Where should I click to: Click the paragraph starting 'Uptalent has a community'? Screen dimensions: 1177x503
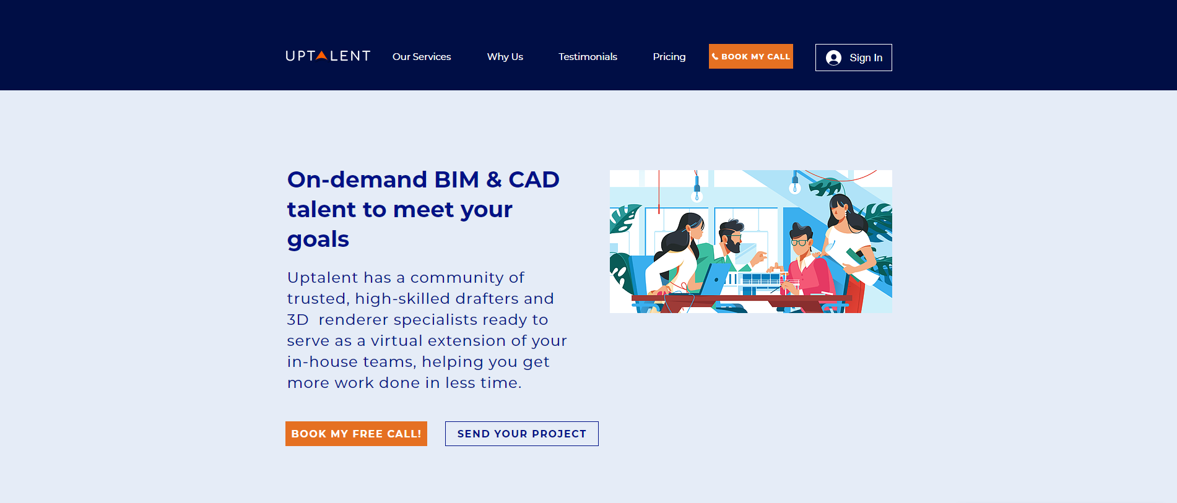pyautogui.click(x=427, y=330)
